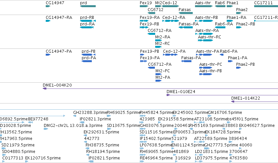This screenshot has width=278, height=163.
Task: Click transcript Mt2-RC label
Action: coord(162,44)
